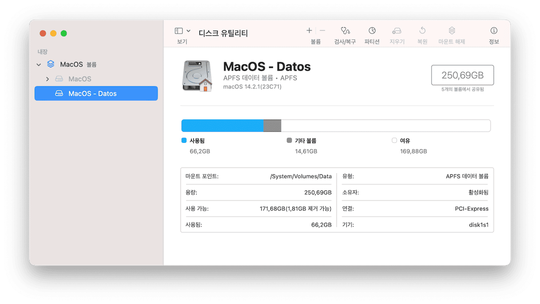Open the sidebar view options icon
Viewport: 540px width, 304px height.
179,31
